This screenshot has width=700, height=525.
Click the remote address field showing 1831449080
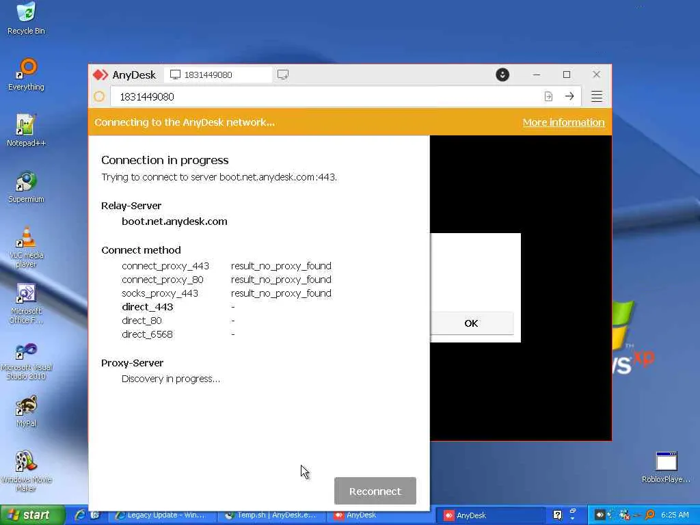[326, 96]
